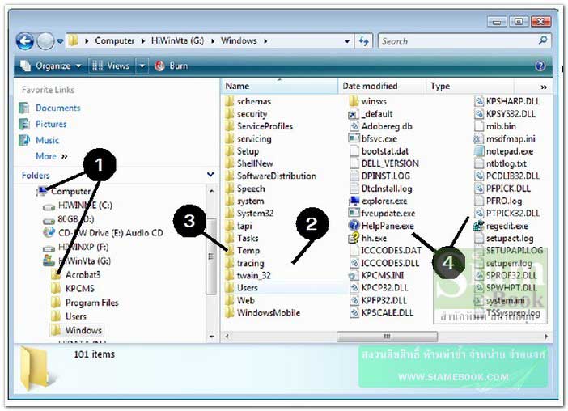Viewport: 568px width, 411px height.
Task: Expand arrow after Computer in breadcrumb
Action: coord(143,41)
